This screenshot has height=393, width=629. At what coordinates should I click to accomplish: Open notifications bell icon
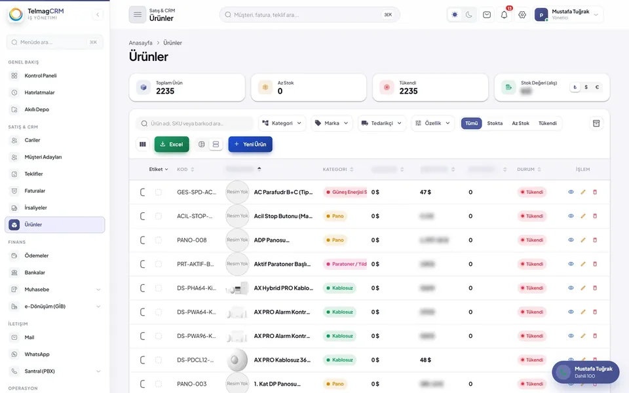tap(505, 15)
